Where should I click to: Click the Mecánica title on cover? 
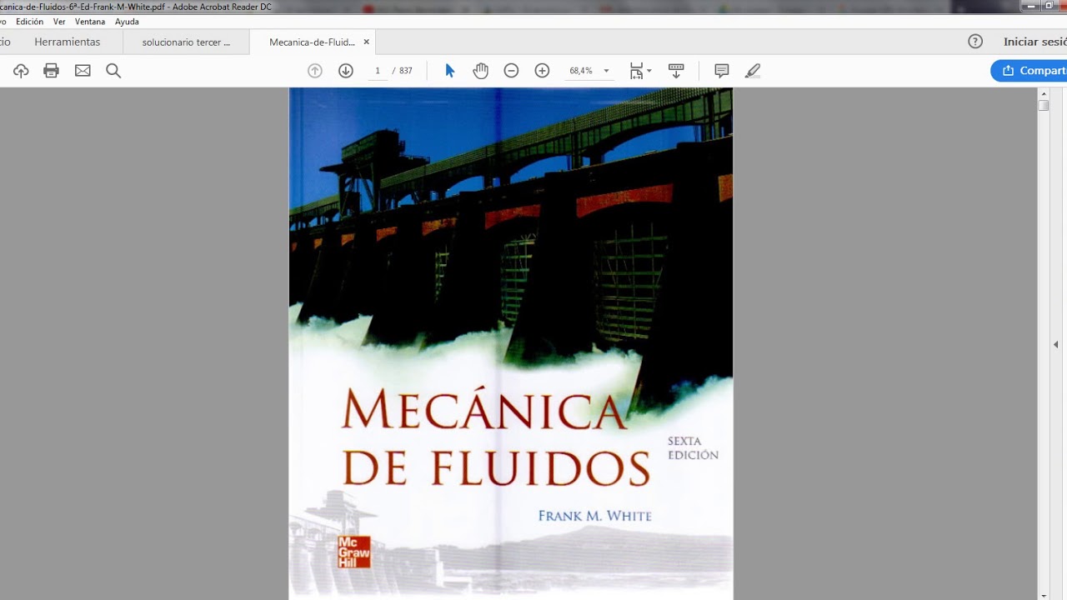[485, 410]
